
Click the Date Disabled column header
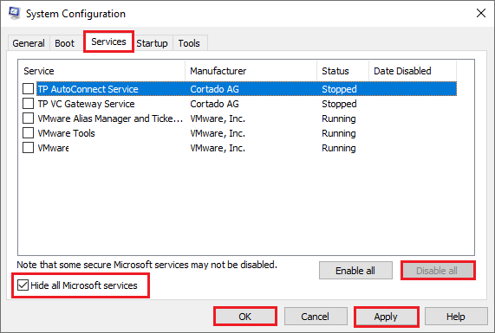[413, 71]
